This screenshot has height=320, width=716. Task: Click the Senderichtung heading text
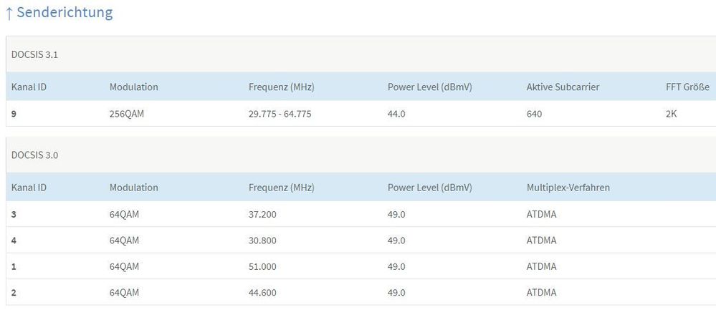pos(65,13)
